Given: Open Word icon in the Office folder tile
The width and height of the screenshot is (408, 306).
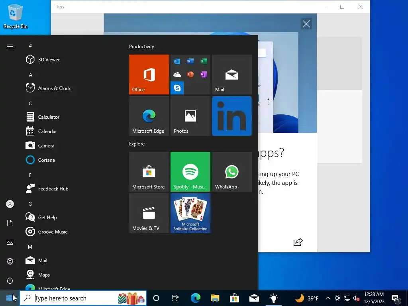Looking at the screenshot, I should point(190,61).
